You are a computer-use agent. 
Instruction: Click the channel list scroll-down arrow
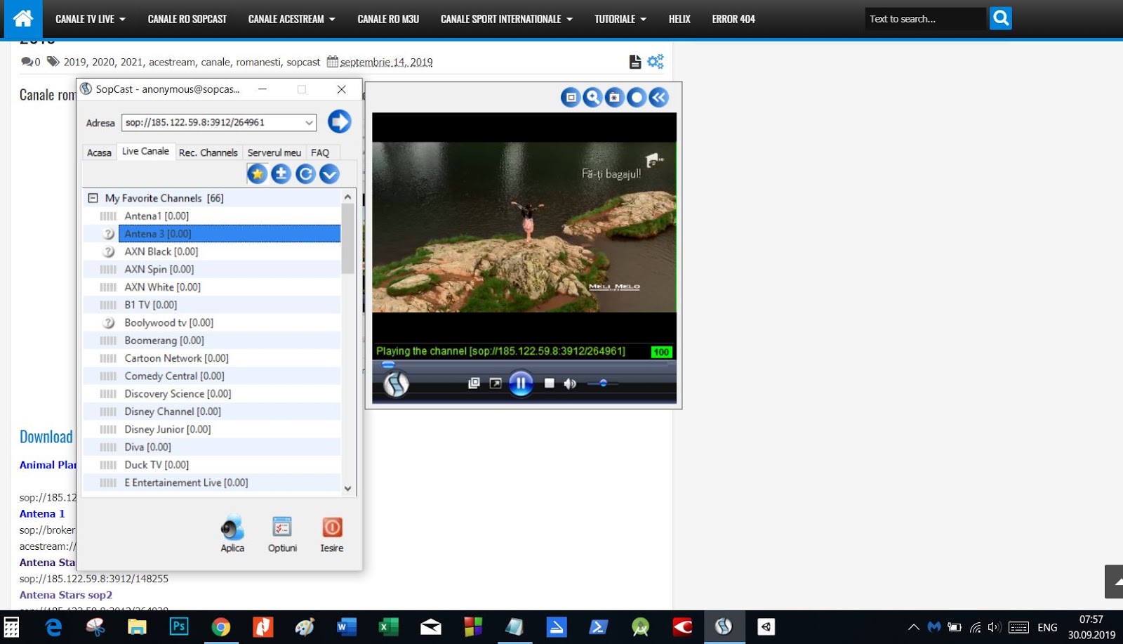click(x=347, y=488)
